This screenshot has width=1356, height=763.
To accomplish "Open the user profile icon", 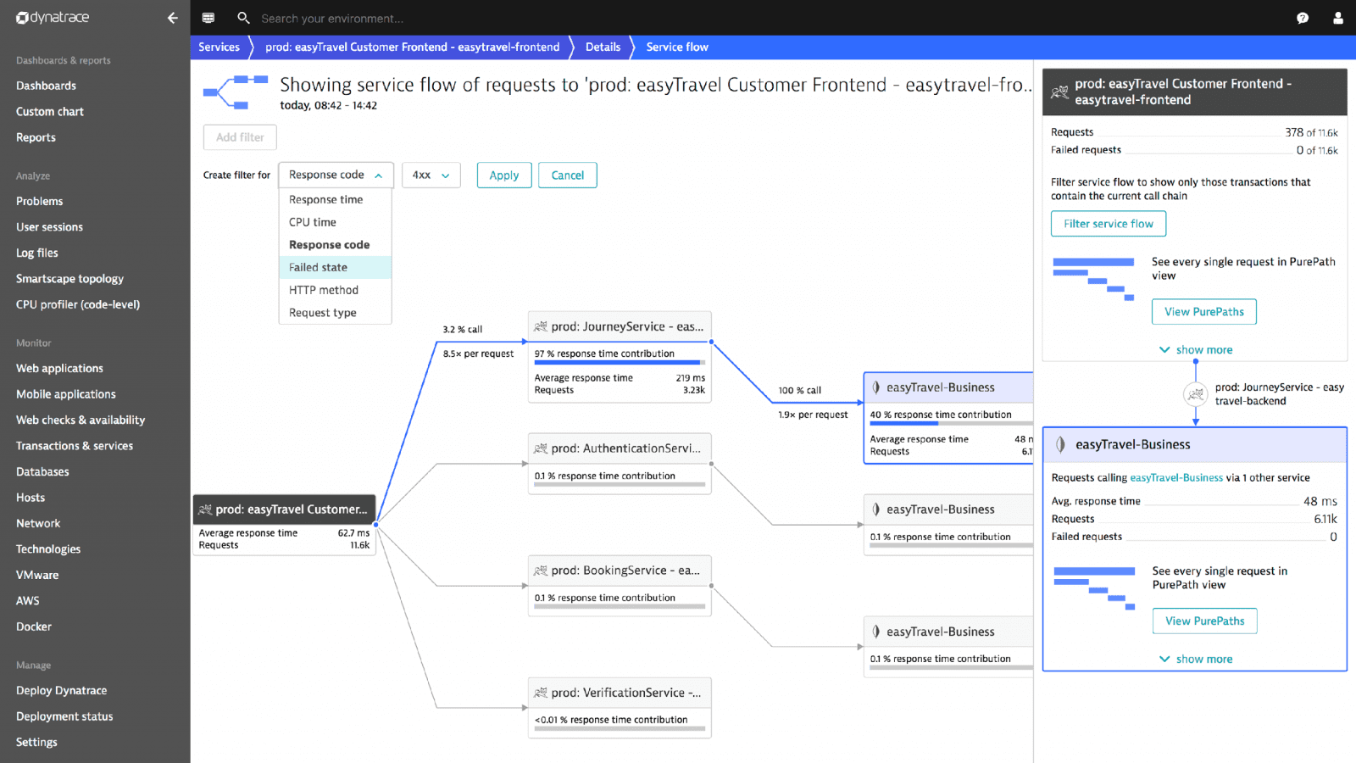I will coord(1338,18).
